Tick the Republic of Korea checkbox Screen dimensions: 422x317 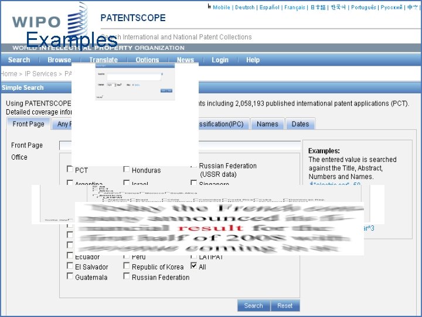click(126, 266)
